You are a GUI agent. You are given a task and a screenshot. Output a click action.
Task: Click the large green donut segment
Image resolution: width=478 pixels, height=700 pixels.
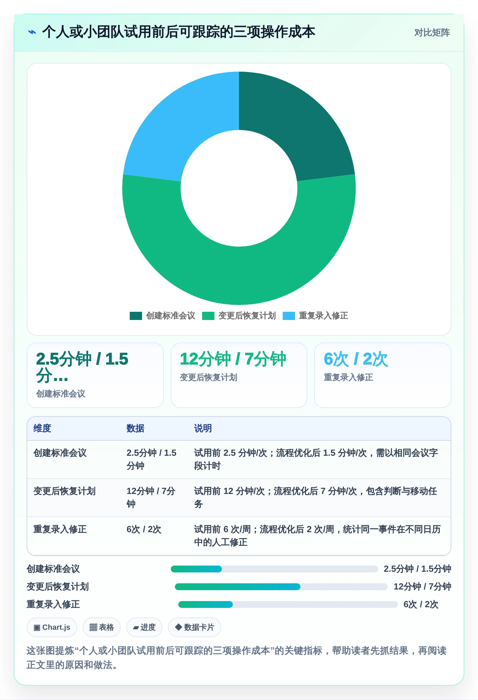239,276
